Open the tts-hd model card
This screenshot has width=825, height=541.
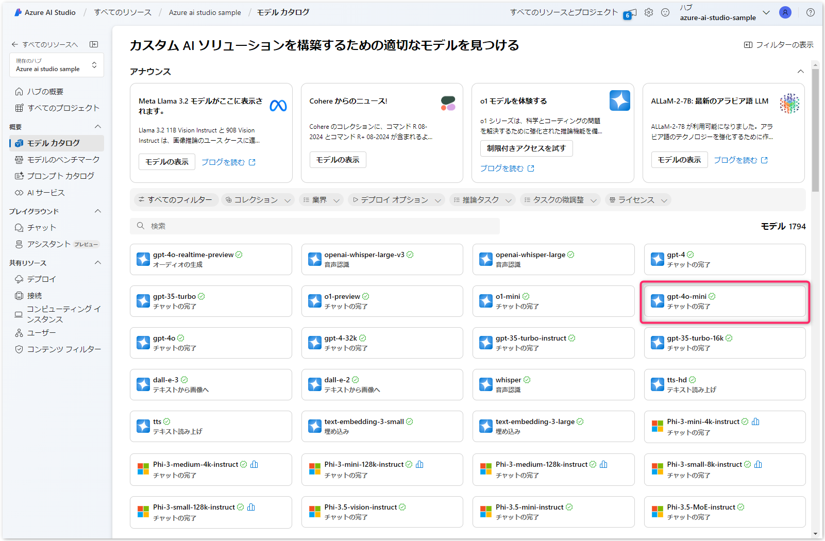pos(725,385)
